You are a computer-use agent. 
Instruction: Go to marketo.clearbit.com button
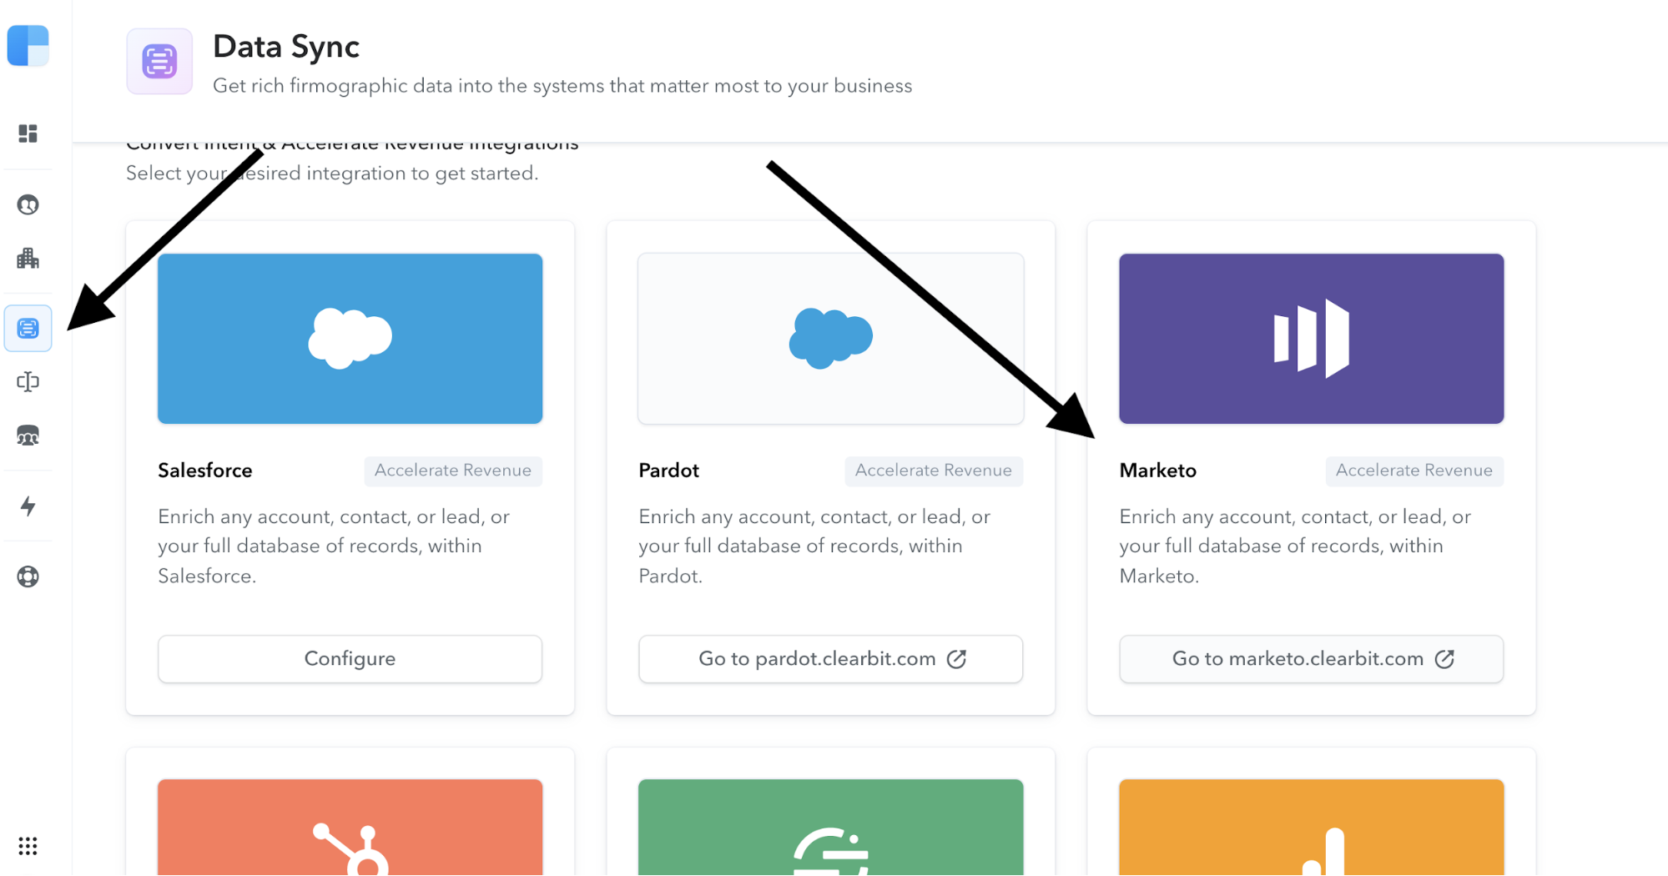pyautogui.click(x=1312, y=659)
